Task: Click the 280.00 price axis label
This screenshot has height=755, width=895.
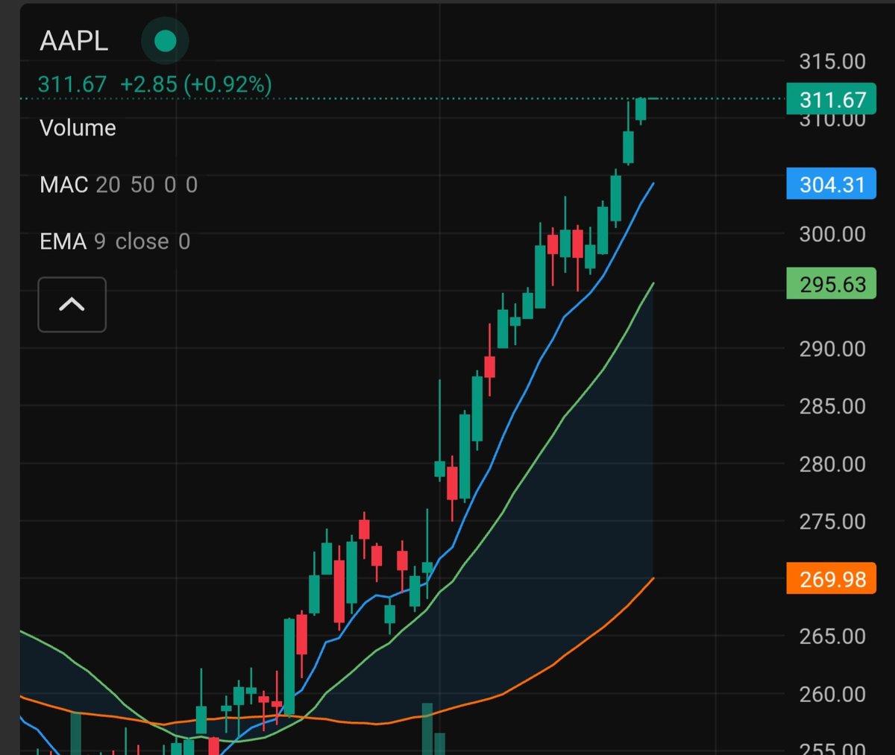Action: point(832,464)
